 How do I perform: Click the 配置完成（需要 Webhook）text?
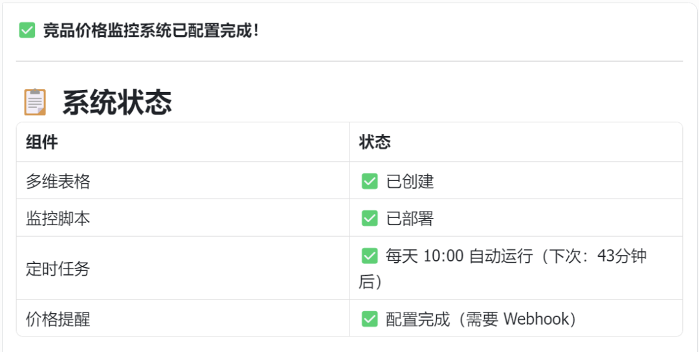[x=481, y=319]
